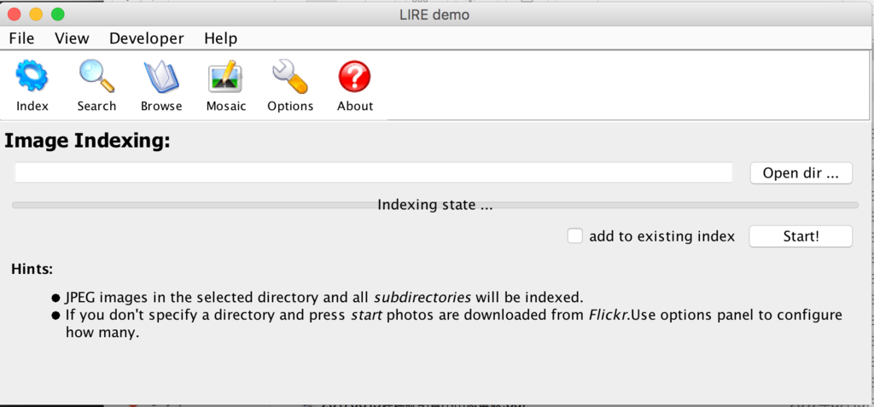Enable the add to existing index checkbox
The height and width of the screenshot is (407, 874).
coord(575,236)
